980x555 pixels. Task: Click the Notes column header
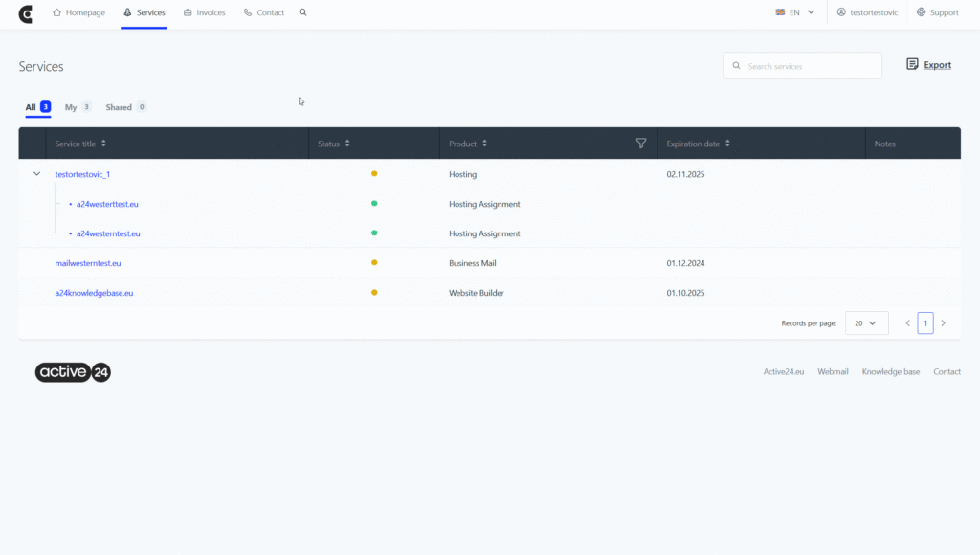(885, 144)
